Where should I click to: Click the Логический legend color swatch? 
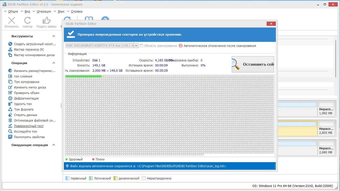coord(91,178)
